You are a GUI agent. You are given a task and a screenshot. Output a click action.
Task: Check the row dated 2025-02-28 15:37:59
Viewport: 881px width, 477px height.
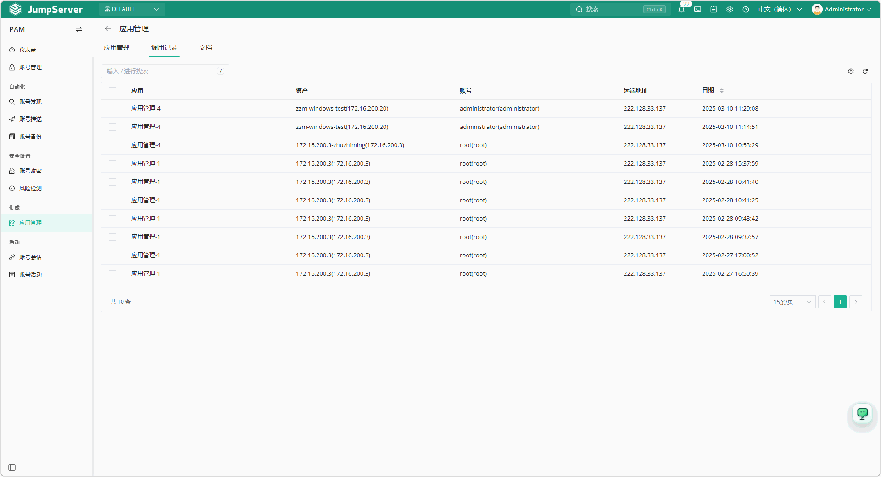click(x=112, y=164)
